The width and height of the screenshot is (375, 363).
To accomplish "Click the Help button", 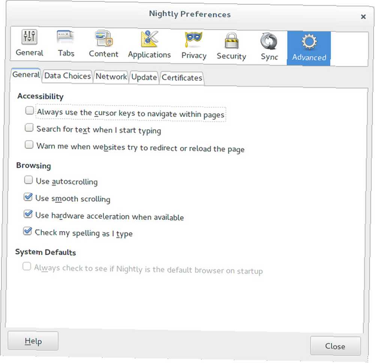I will 33,341.
